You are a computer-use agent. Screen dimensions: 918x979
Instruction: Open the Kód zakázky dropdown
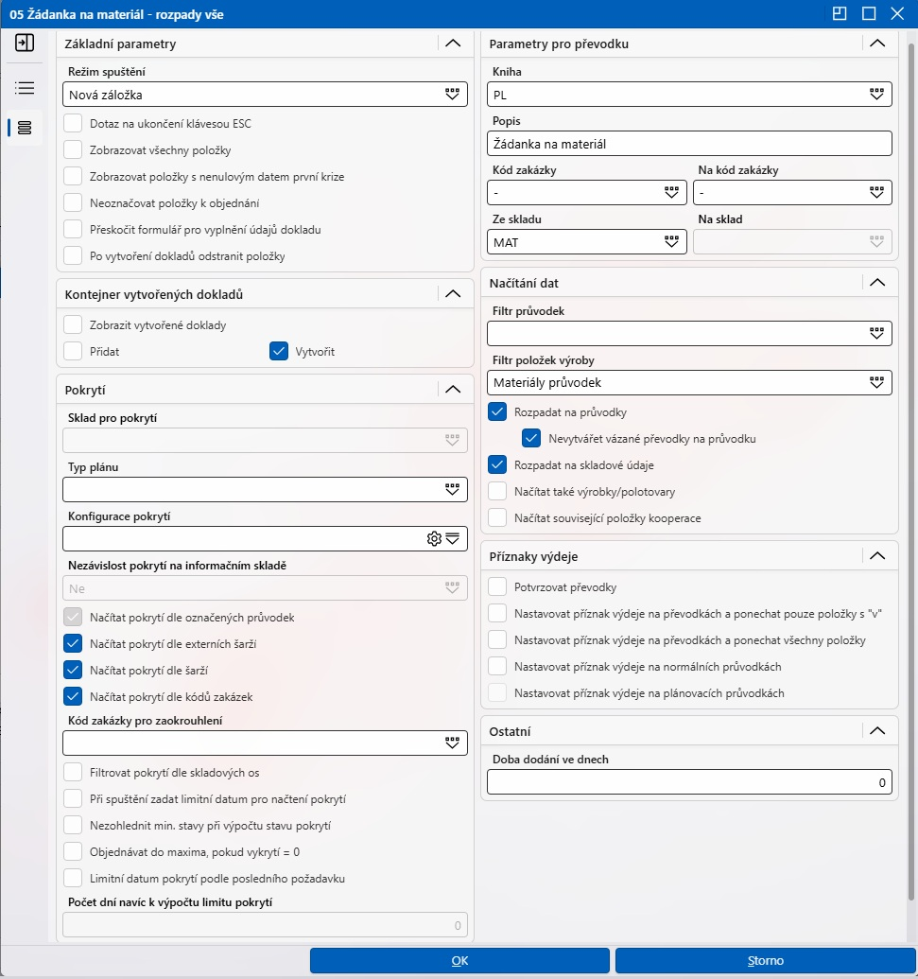click(x=671, y=193)
